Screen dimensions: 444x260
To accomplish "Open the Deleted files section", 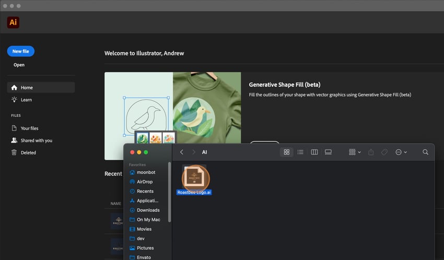I will point(28,152).
